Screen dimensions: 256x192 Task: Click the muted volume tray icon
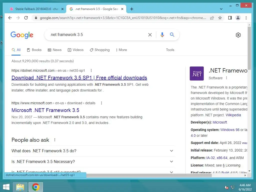pos(226,187)
